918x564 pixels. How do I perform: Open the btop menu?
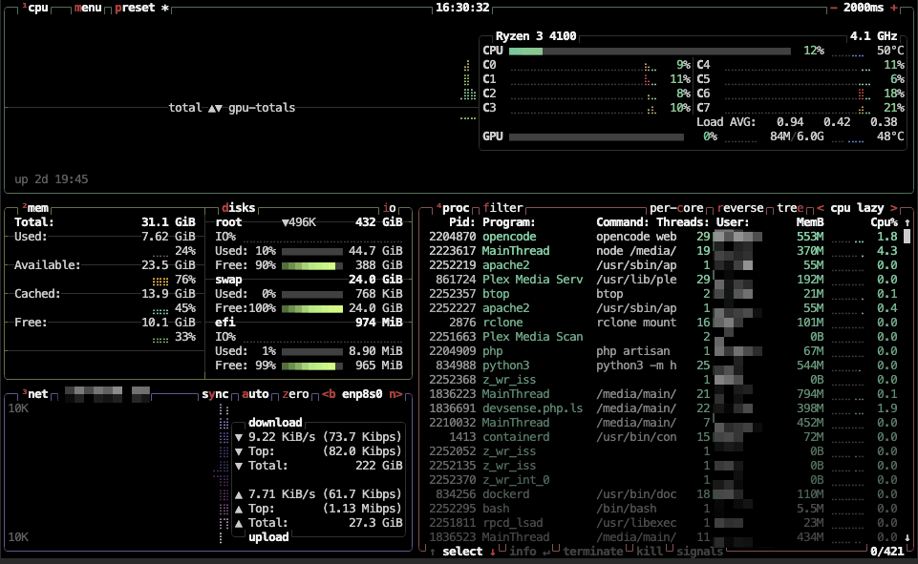(88, 8)
